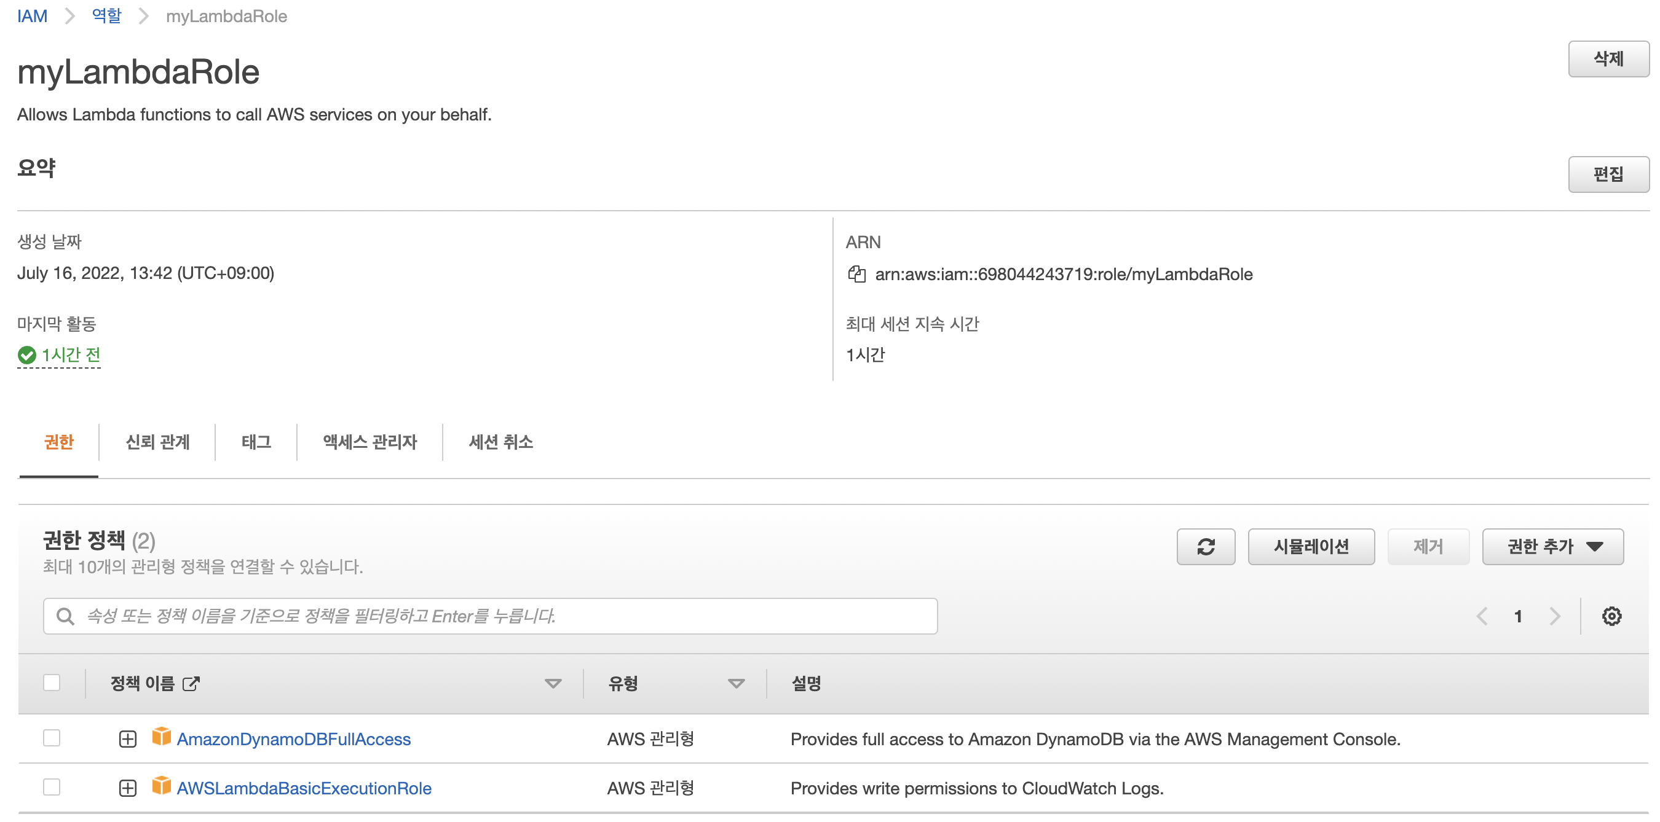Click the creation date July 16, 2022, 13:42
1660x822 pixels.
coord(146,273)
